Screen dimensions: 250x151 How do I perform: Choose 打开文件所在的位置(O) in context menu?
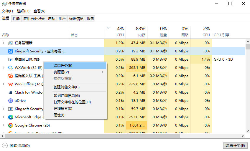[x=75, y=102]
